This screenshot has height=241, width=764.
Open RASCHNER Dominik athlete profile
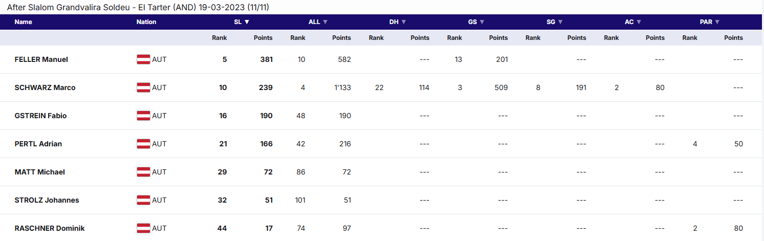coord(50,228)
